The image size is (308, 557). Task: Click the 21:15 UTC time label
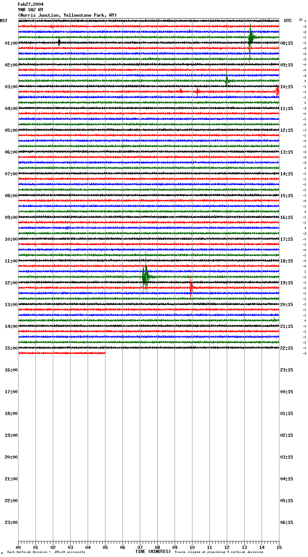287,326
